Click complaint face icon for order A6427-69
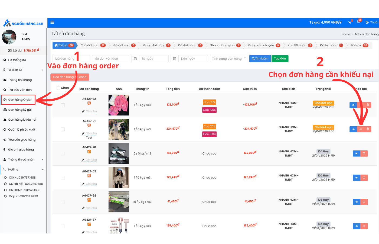The width and height of the screenshot is (379, 244). [x=364, y=178]
